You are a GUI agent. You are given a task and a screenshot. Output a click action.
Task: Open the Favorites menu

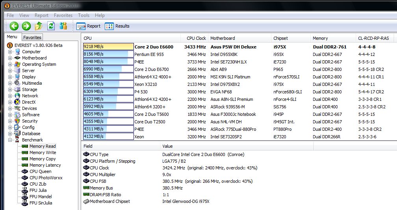tap(63, 15)
